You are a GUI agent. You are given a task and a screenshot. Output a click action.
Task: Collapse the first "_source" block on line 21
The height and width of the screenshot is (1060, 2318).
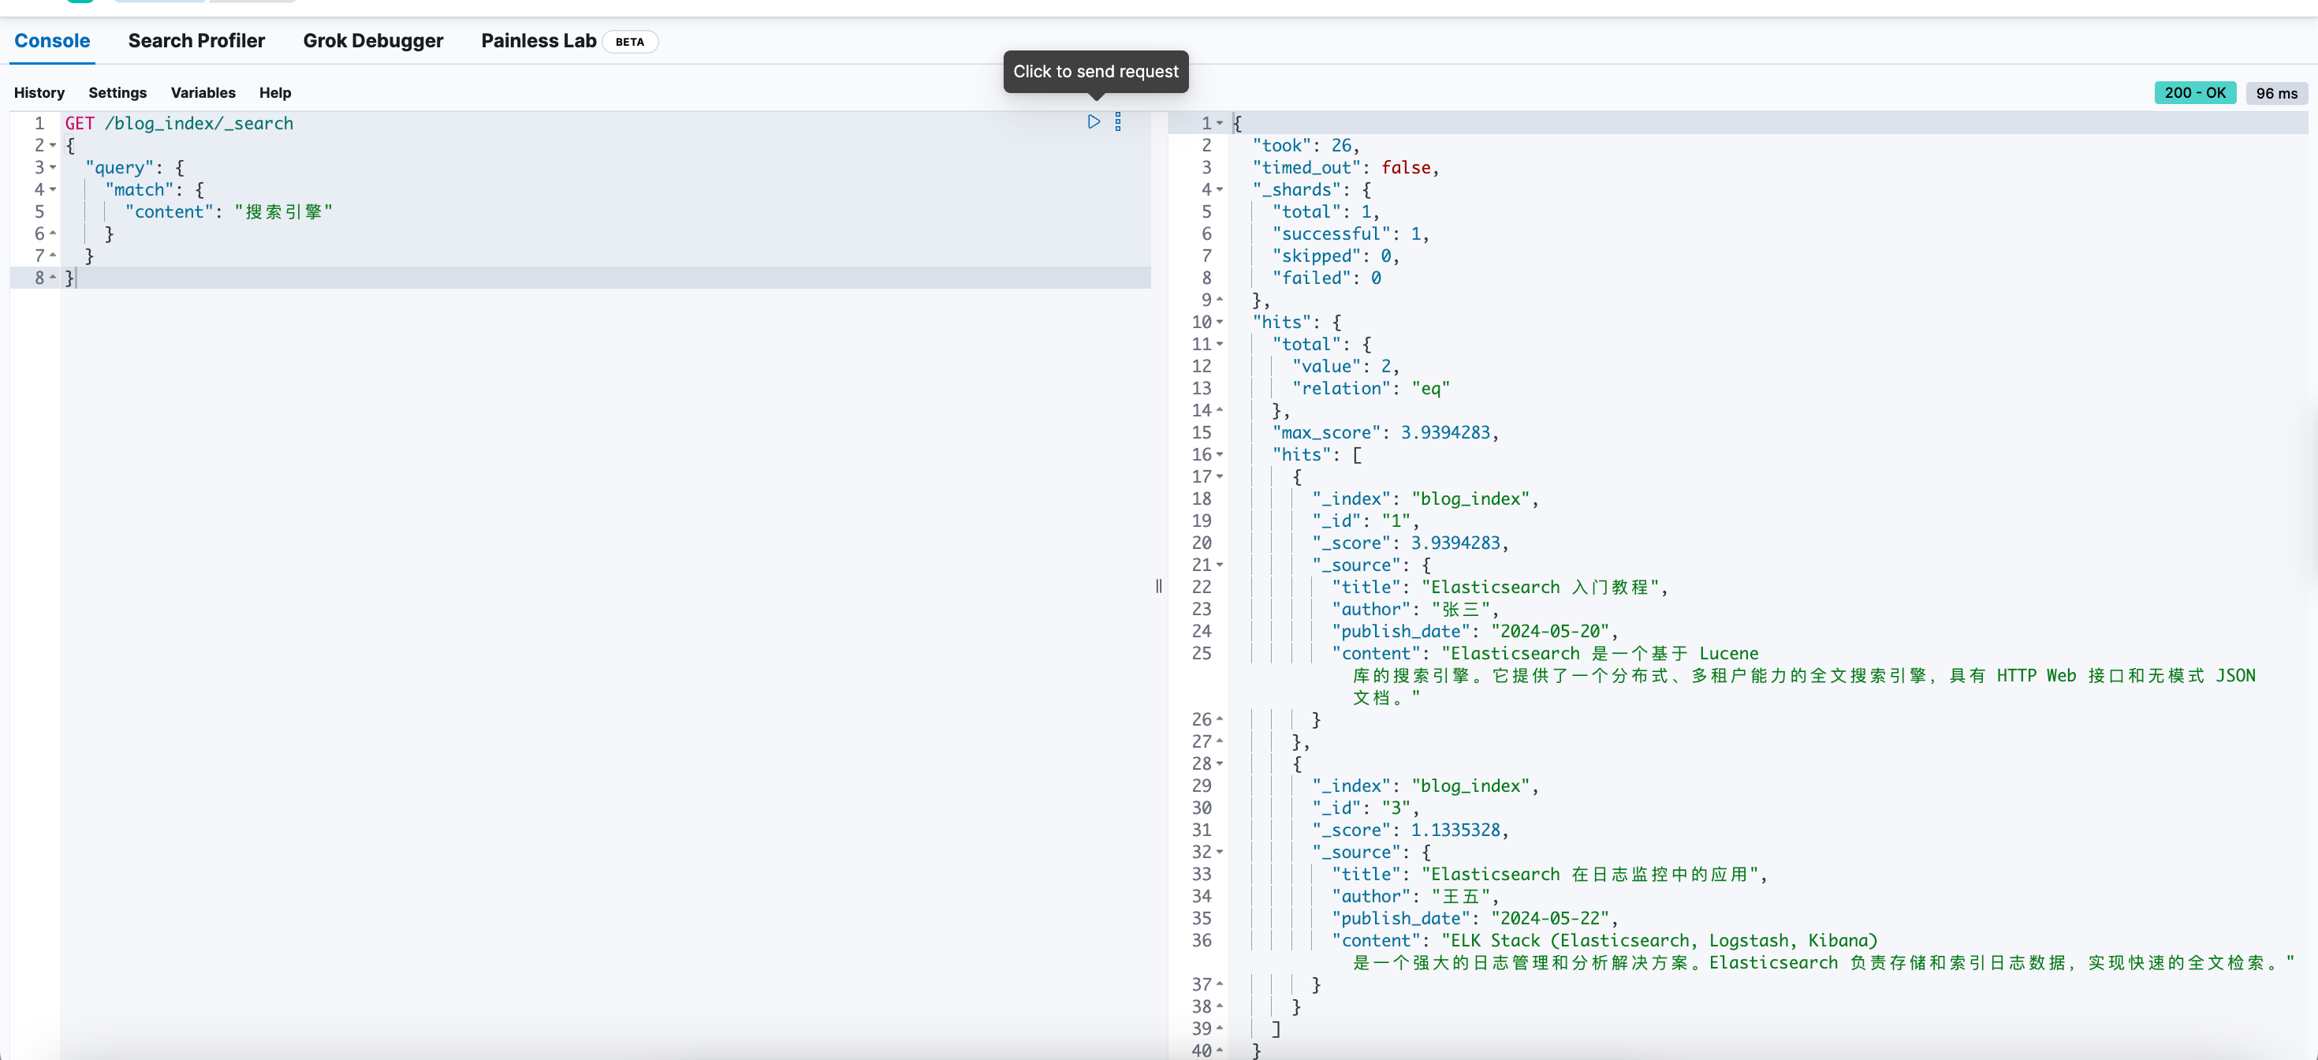pos(1219,565)
